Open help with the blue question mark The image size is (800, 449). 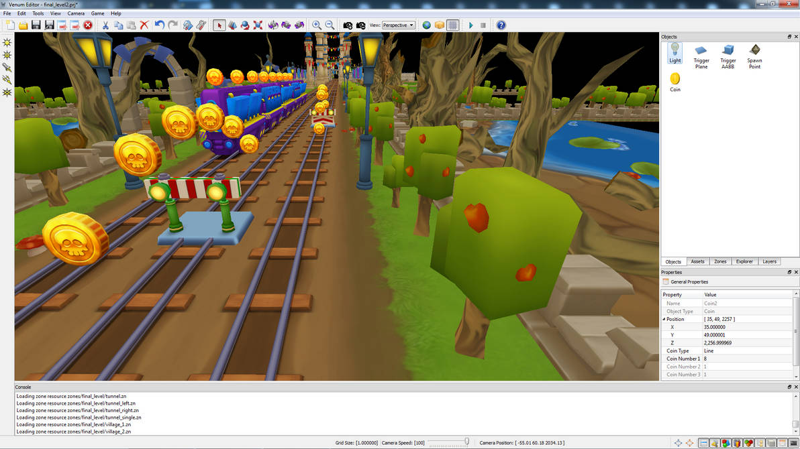(x=501, y=25)
